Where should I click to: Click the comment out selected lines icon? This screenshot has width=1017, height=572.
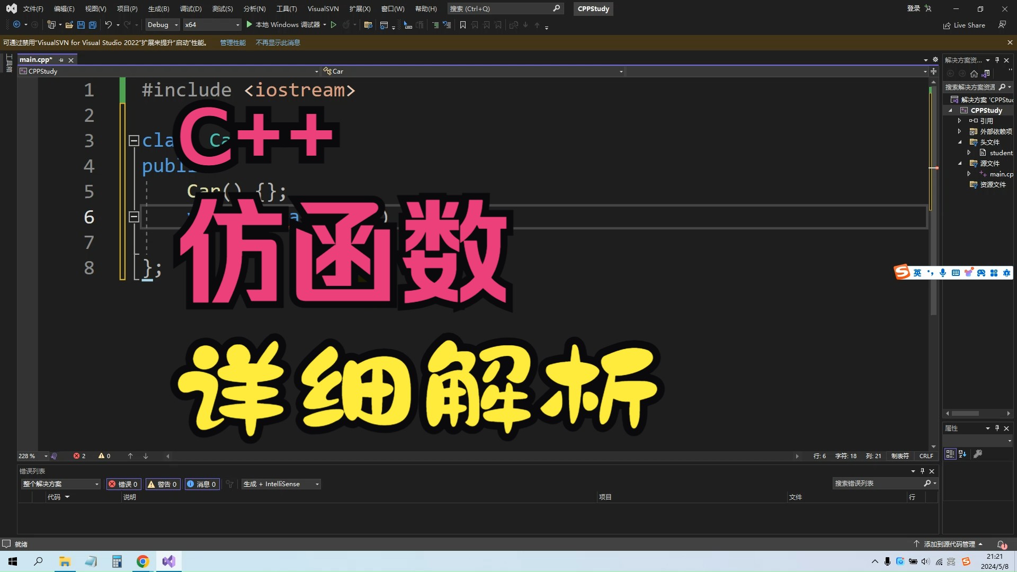pyautogui.click(x=435, y=25)
